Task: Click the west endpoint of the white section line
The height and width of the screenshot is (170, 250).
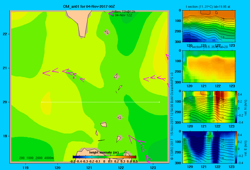Action: pos(41,102)
